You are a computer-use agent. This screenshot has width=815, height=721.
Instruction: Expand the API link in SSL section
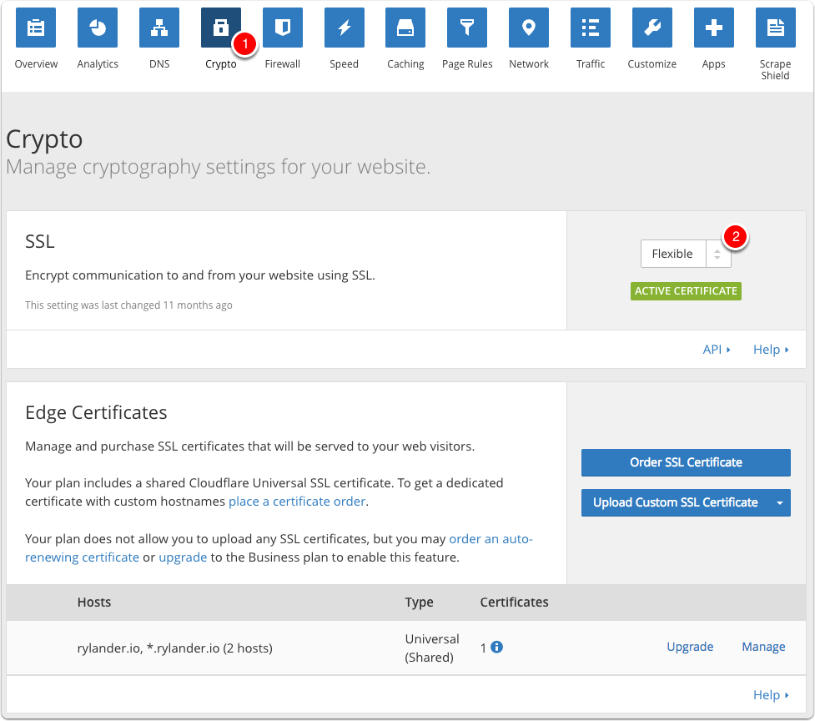tap(717, 350)
